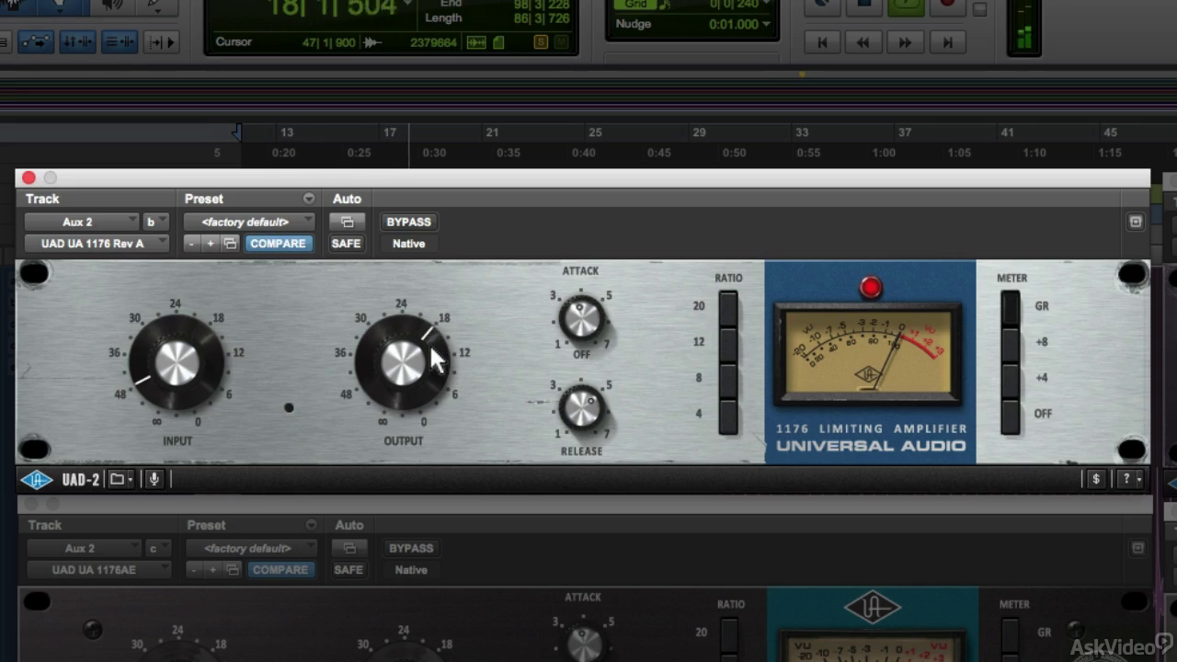Click the Fast Forward transport button
Viewport: 1177px width, 662px height.
[x=905, y=42]
